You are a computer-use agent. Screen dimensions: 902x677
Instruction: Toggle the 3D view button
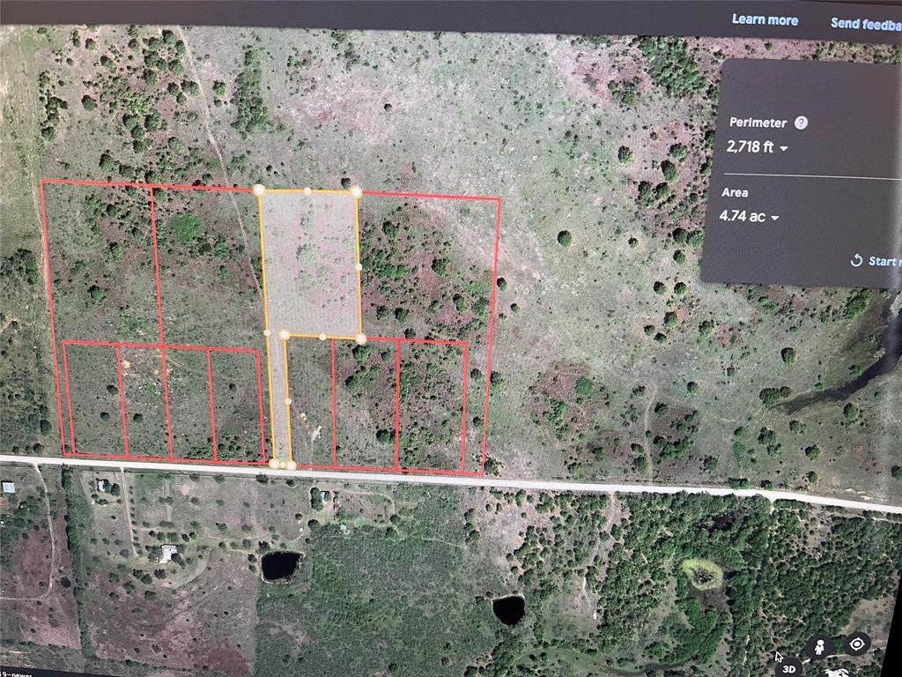[789, 668]
